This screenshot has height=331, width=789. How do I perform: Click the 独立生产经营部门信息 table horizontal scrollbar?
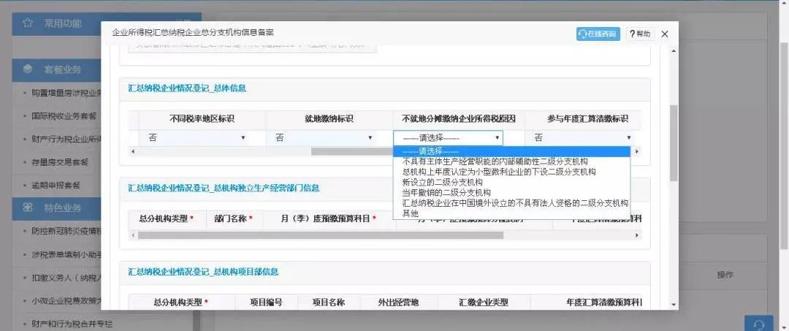(321, 235)
